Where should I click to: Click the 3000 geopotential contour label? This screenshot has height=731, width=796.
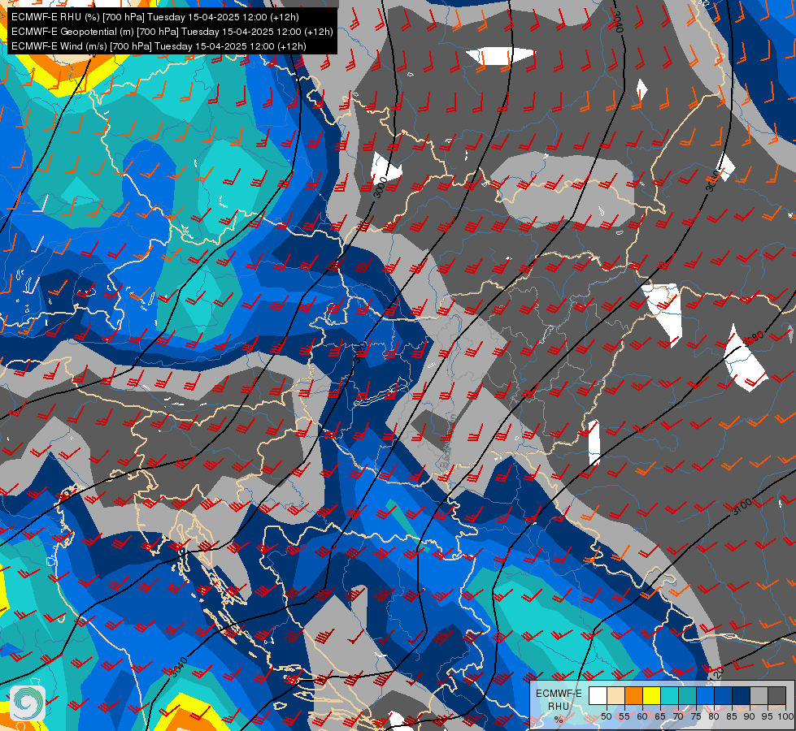point(380,187)
